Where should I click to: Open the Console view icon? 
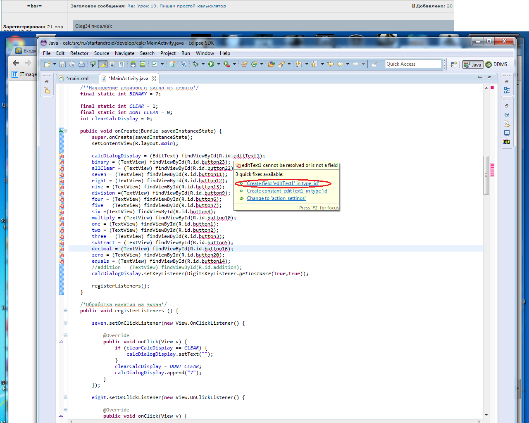pos(507,133)
